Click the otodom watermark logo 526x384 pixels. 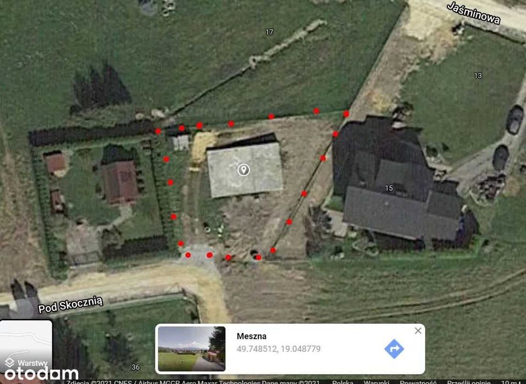[41, 373]
